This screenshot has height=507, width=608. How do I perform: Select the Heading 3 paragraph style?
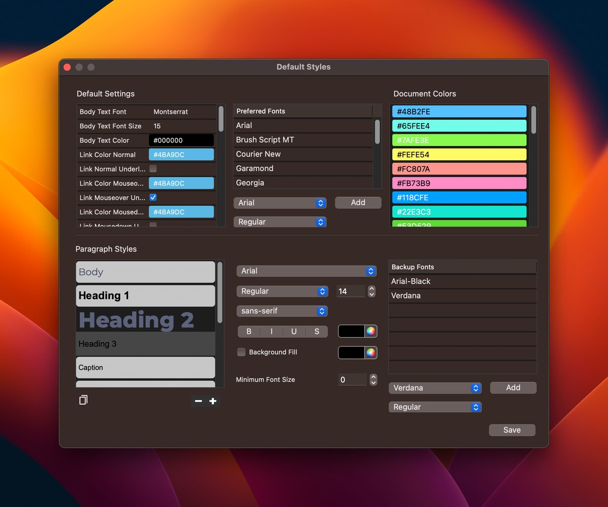click(x=145, y=344)
